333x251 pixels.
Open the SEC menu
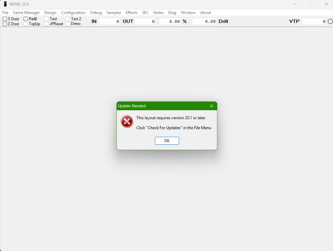(x=145, y=12)
